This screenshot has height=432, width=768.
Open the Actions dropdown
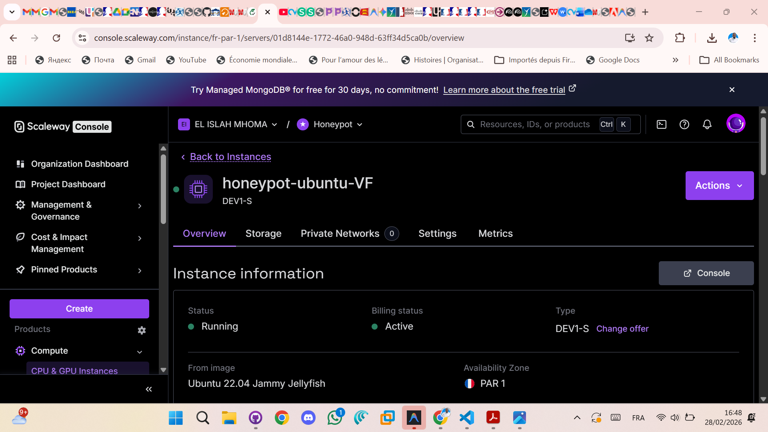pyautogui.click(x=719, y=185)
